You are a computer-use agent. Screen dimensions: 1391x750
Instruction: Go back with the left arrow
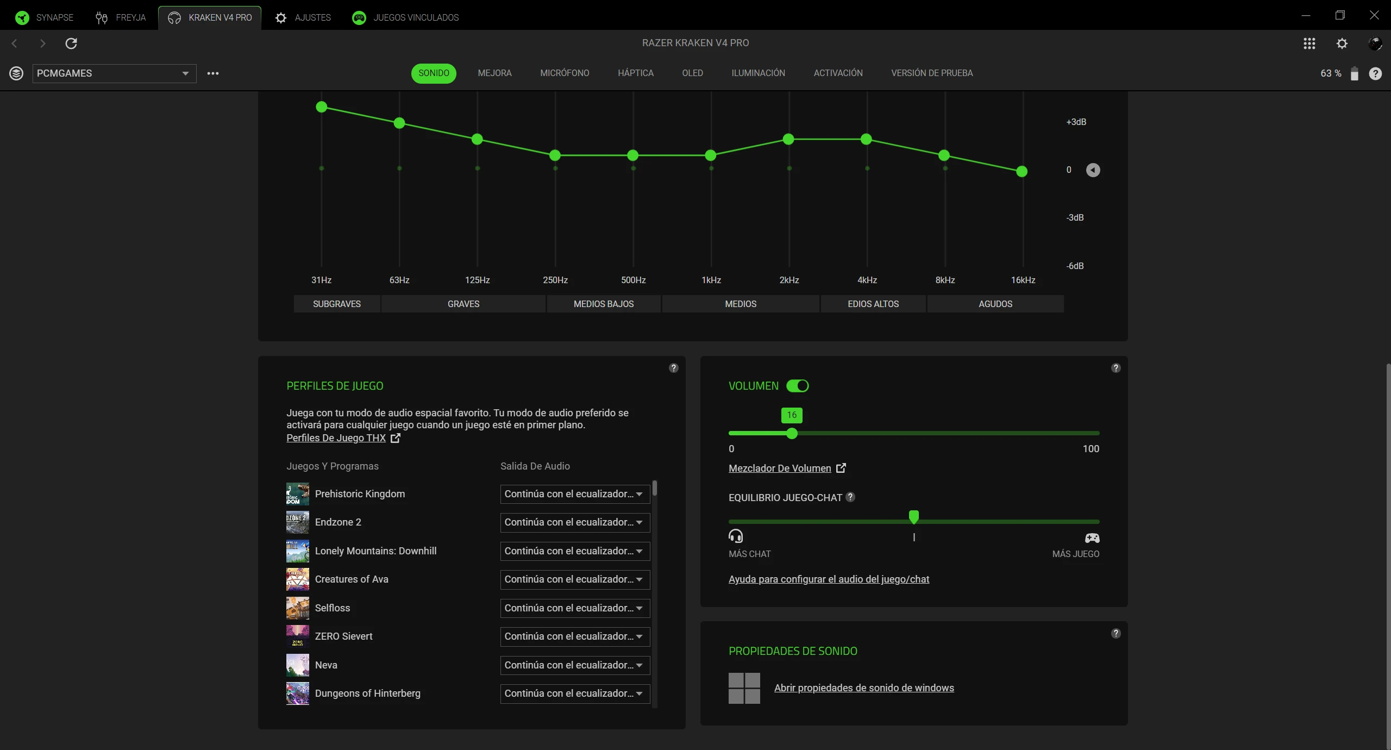coord(15,43)
